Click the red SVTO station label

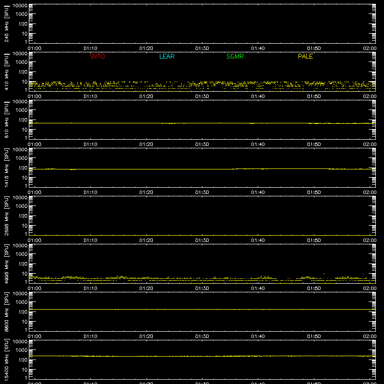pos(97,56)
